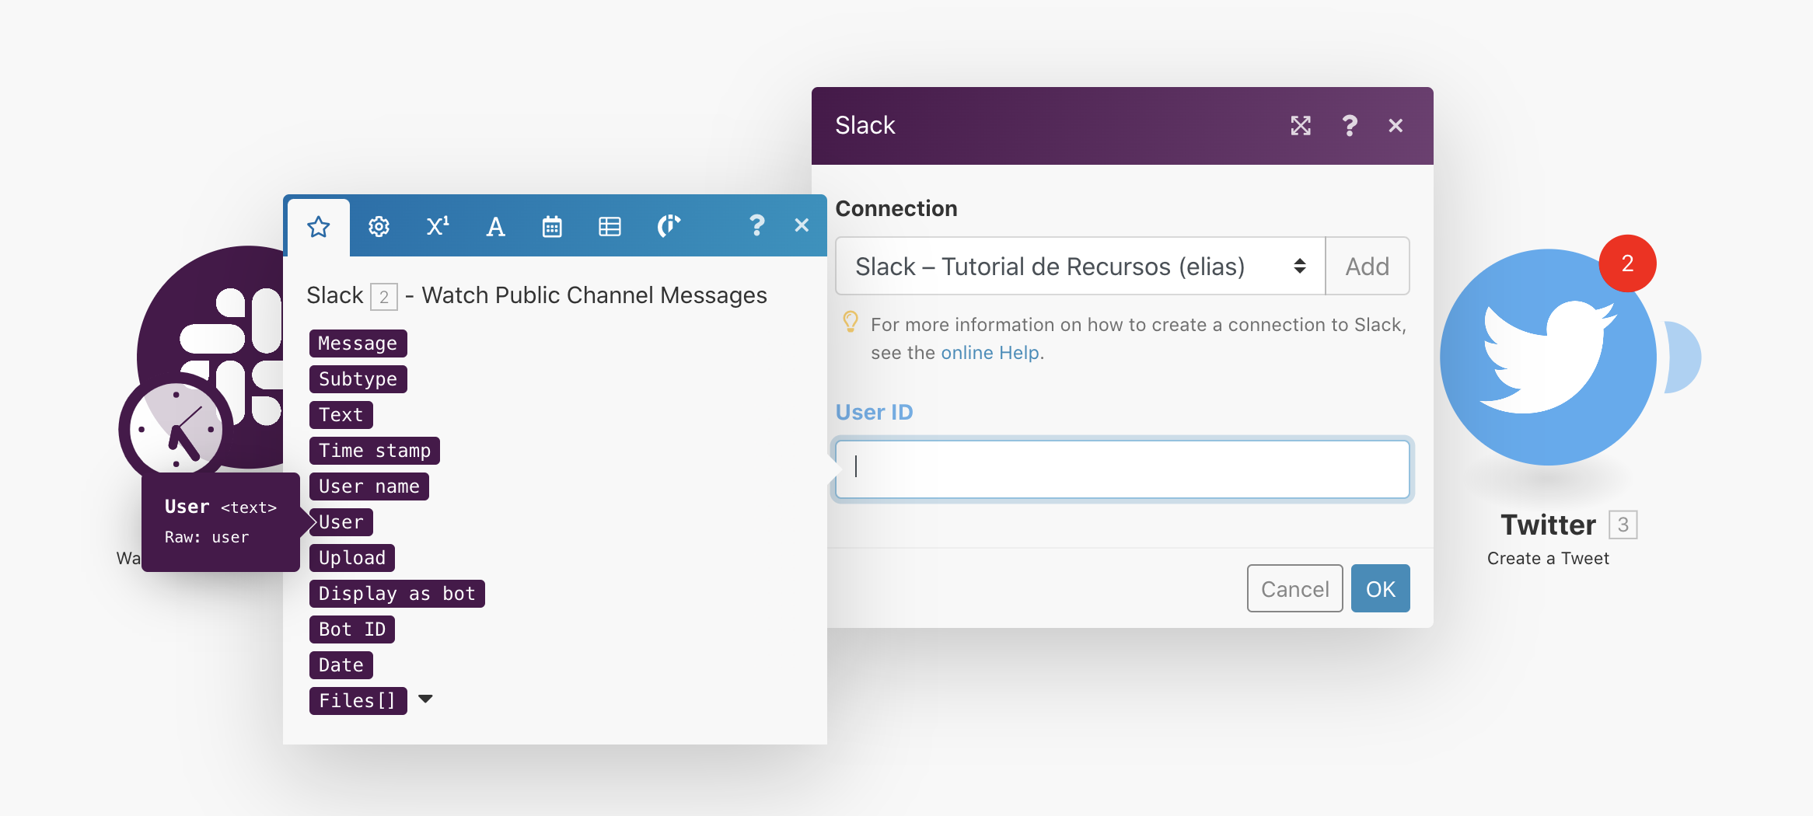The image size is (1813, 816).
Task: Insert the Text variable pill
Action: coord(341,415)
